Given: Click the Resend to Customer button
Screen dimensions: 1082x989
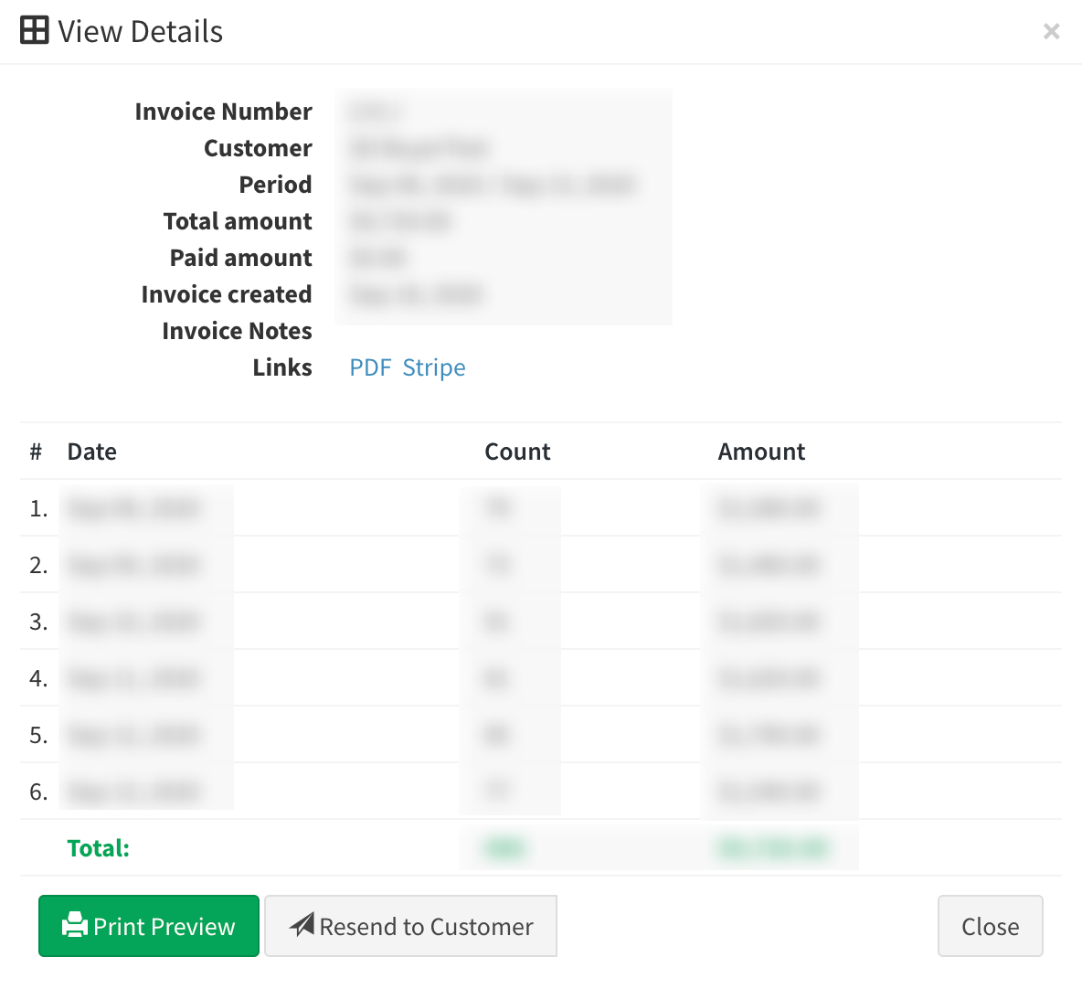Looking at the screenshot, I should [x=410, y=926].
